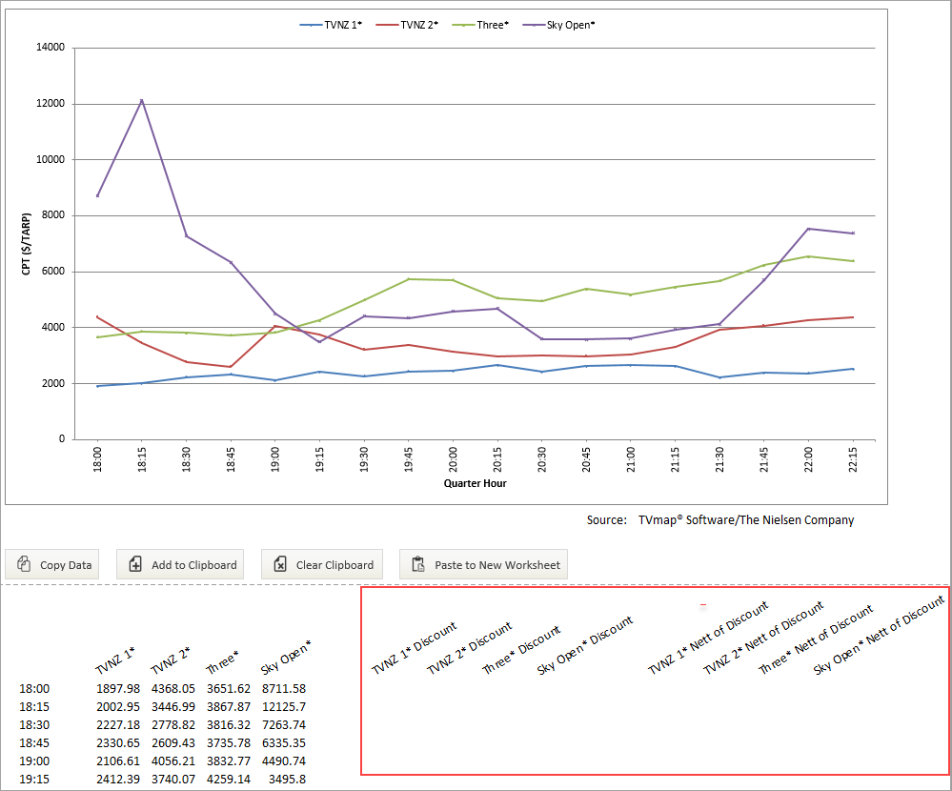
Task: Select the Three* legend entry
Action: point(481,25)
